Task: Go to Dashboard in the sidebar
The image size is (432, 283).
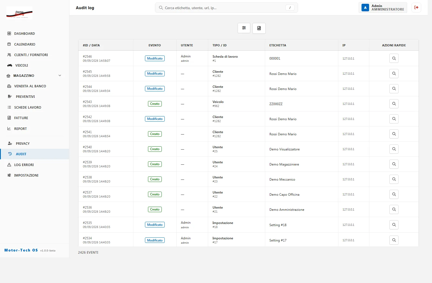Action: 35,34
